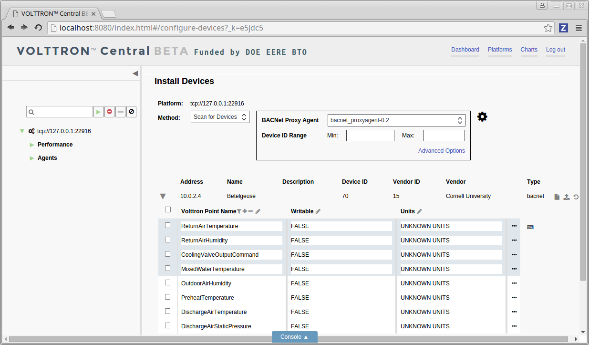Collapse the Betelgeuse device row triangle
The height and width of the screenshot is (345, 589).
163,196
